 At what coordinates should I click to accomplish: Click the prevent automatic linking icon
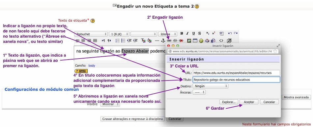pos(181,41)
